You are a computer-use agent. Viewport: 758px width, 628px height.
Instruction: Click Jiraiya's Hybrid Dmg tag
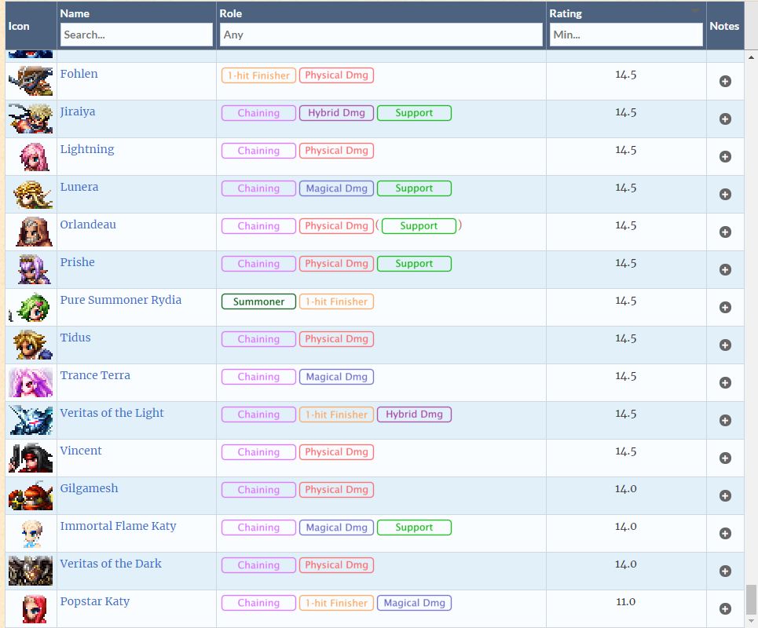click(336, 113)
